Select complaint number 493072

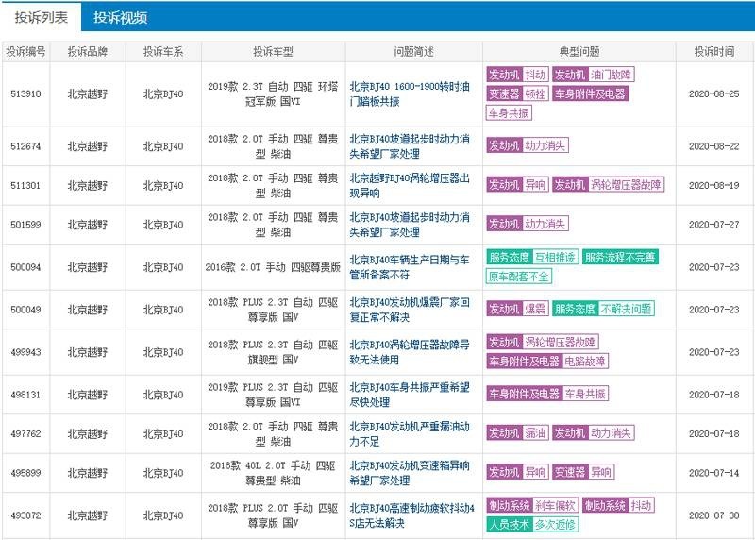25,515
